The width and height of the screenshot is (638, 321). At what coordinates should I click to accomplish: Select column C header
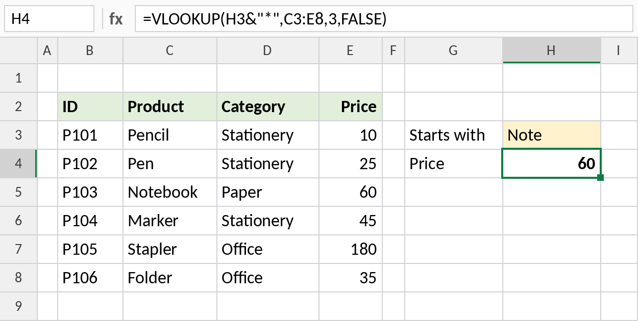click(170, 50)
